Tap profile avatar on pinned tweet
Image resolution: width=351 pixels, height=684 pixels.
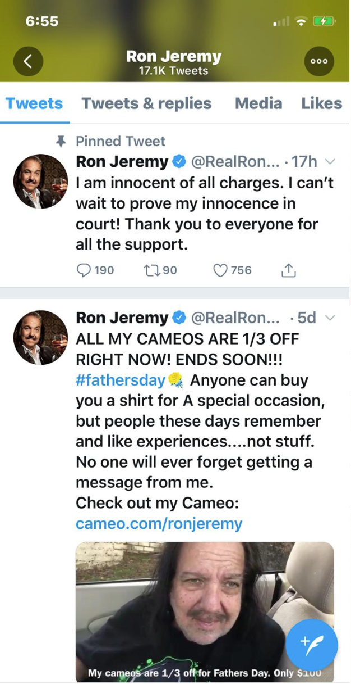(x=40, y=182)
